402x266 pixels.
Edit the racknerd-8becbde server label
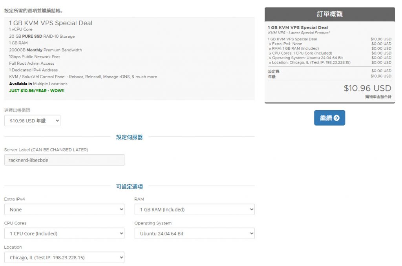64,160
